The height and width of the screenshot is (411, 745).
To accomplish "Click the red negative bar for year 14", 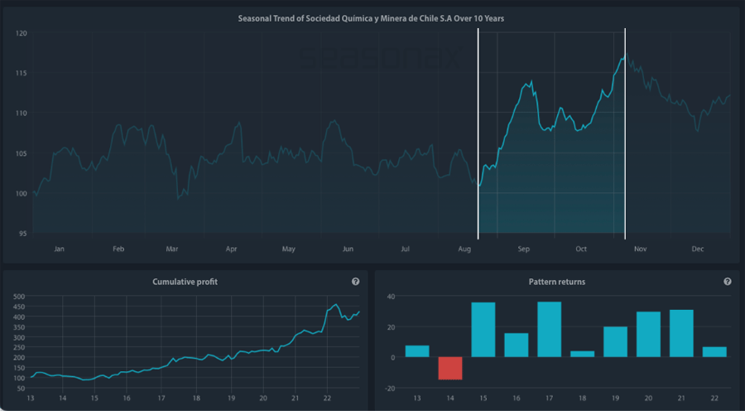I will click(x=450, y=368).
